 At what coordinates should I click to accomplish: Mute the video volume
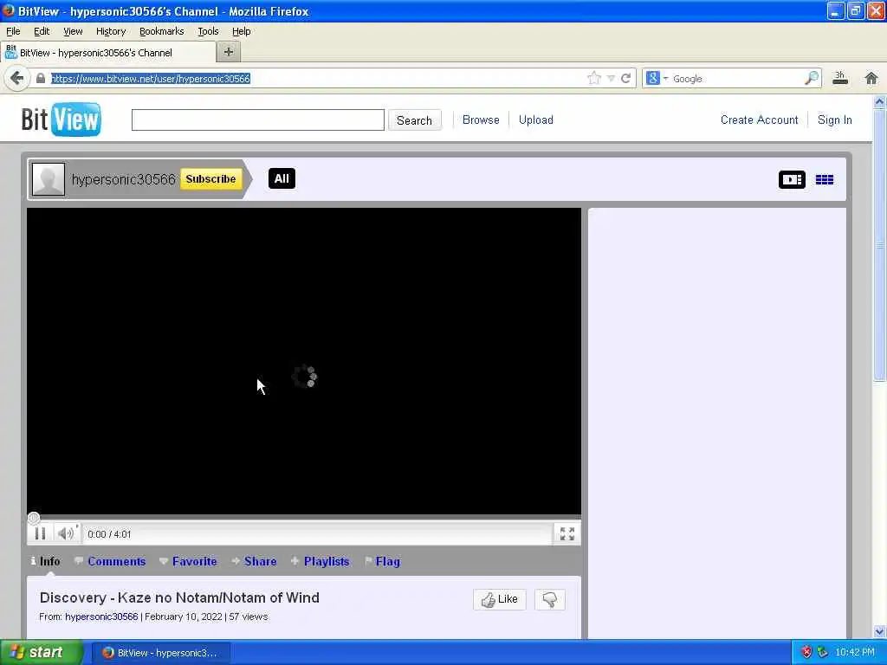coord(66,533)
